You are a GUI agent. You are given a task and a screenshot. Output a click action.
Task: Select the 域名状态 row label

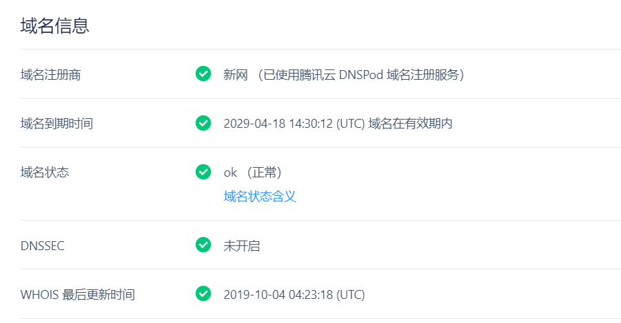(45, 172)
